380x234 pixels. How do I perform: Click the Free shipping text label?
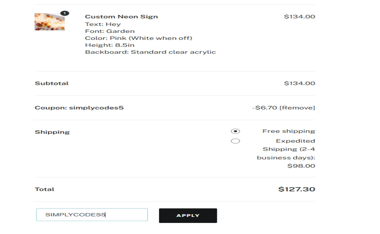[288, 131]
